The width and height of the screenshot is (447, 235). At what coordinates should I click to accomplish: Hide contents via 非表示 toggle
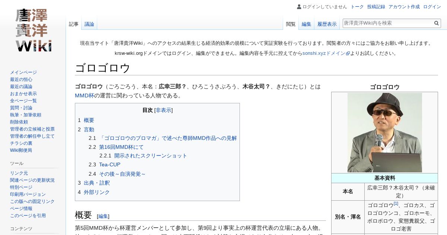(164, 110)
